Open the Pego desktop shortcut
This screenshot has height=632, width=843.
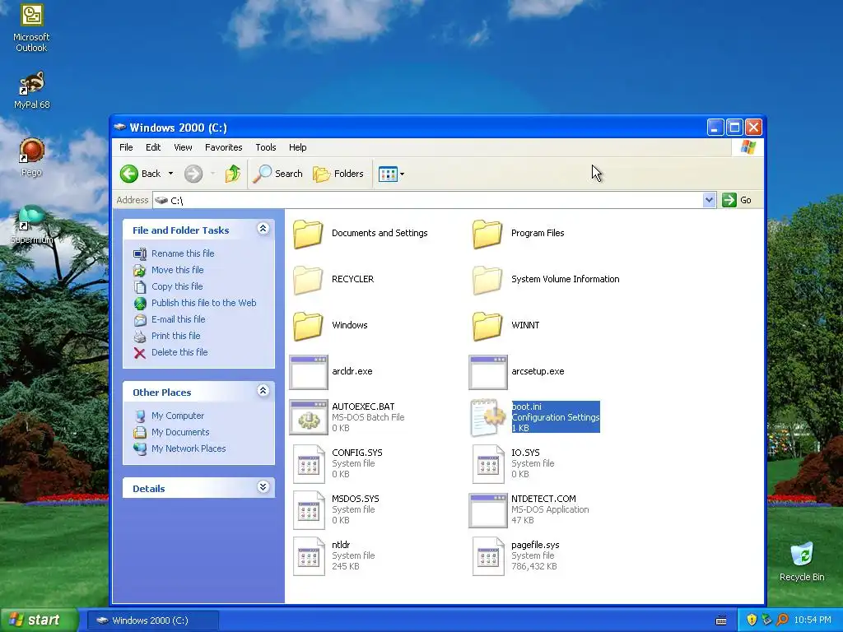(31, 157)
